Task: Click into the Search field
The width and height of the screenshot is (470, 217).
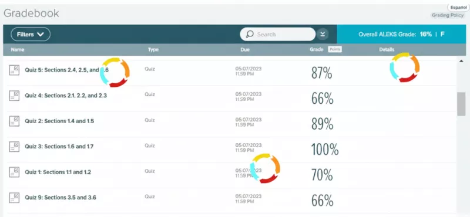Action: [278, 34]
